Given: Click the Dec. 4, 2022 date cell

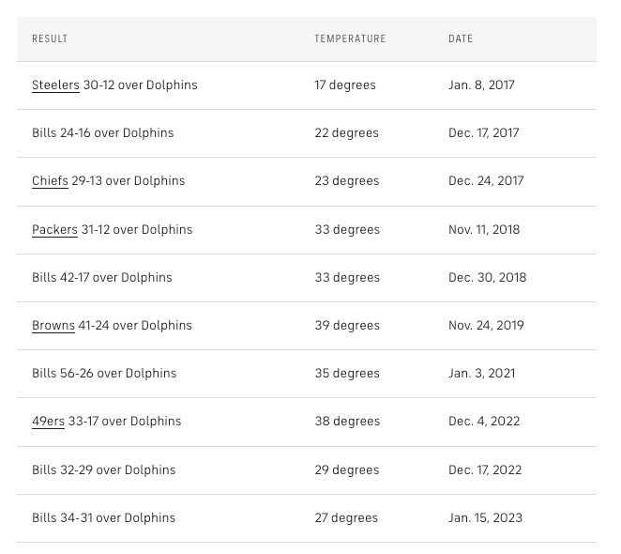Looking at the screenshot, I should (x=484, y=421).
